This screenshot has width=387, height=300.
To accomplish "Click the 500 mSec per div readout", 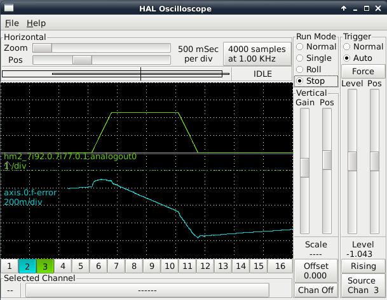I will 198,54.
